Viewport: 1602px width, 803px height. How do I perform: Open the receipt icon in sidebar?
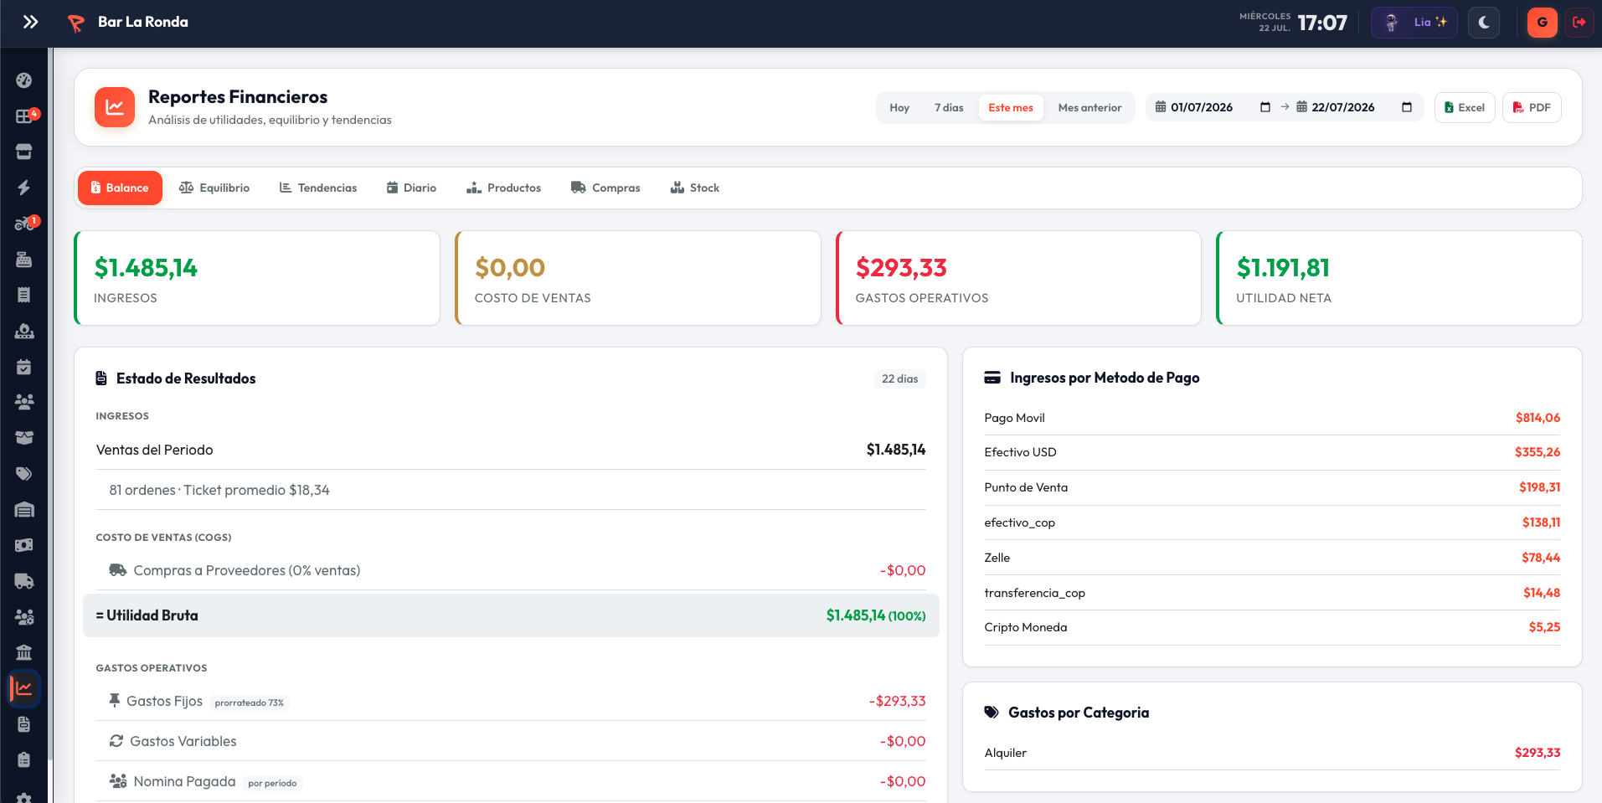tap(24, 295)
